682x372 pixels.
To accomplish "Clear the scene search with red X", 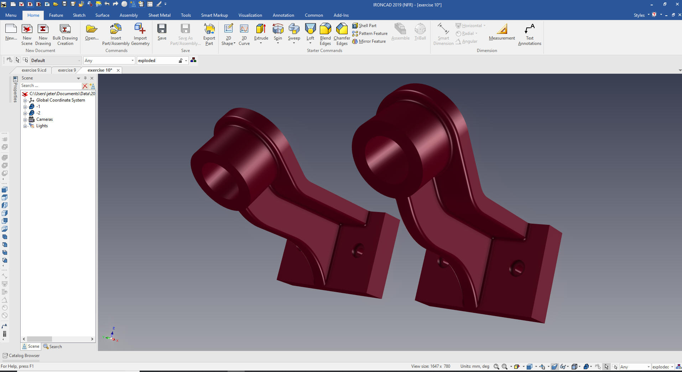I will tap(85, 86).
